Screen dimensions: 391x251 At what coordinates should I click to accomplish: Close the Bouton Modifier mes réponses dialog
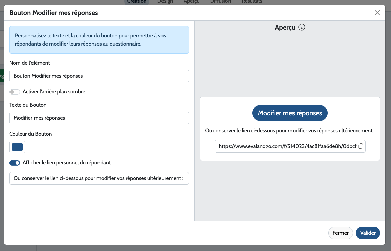(x=377, y=13)
